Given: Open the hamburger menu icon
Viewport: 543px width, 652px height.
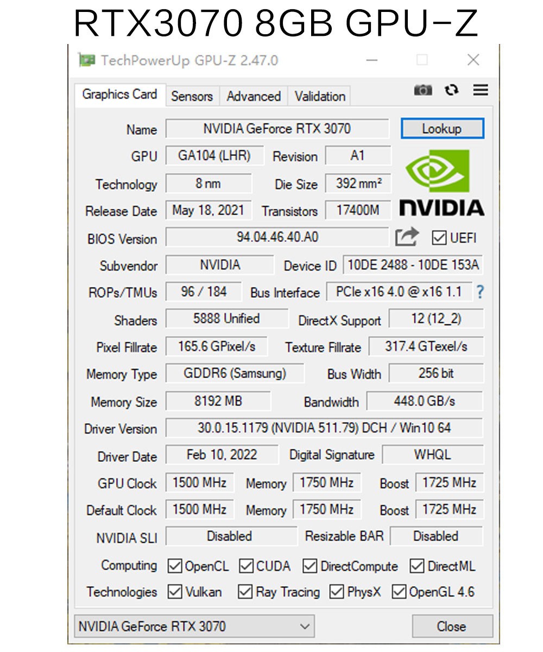Looking at the screenshot, I should coord(480,90).
